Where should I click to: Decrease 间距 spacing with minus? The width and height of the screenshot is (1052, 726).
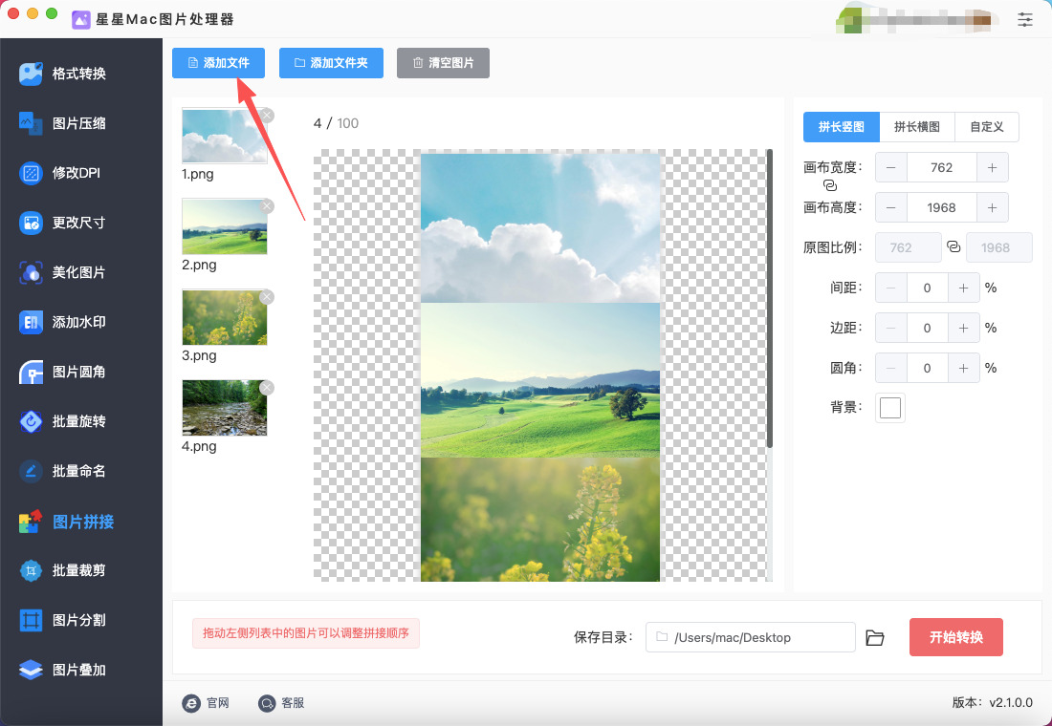(891, 288)
